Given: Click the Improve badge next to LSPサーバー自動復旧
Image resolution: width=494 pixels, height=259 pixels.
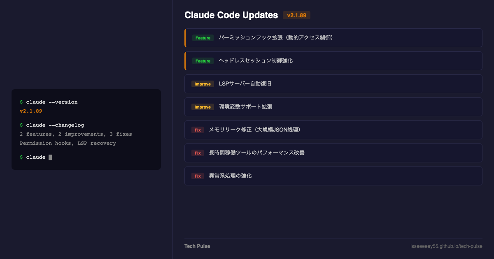Looking at the screenshot, I should tap(202, 84).
